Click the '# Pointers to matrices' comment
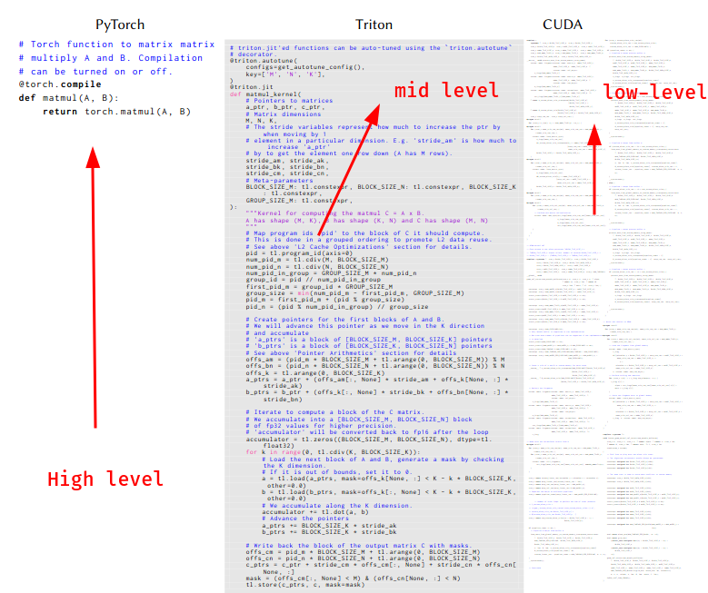 (289, 101)
